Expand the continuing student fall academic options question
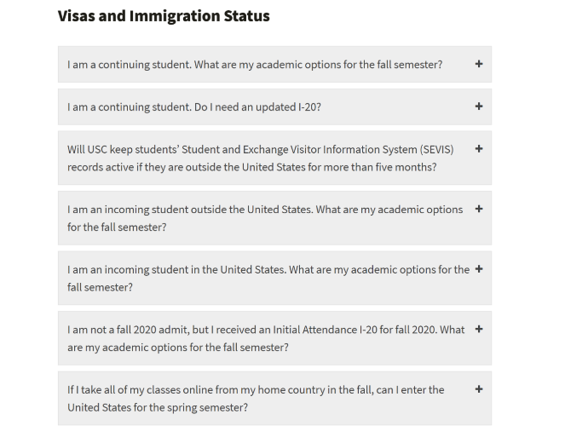 [x=255, y=65]
